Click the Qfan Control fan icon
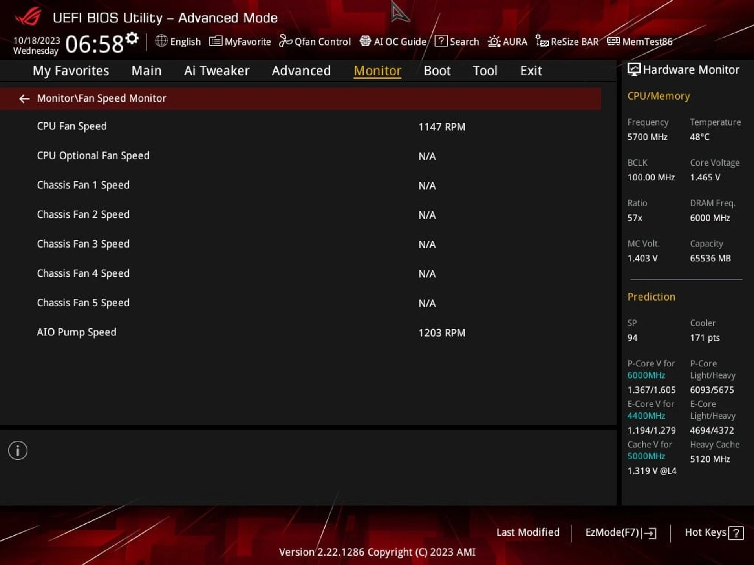754x565 pixels. point(285,41)
